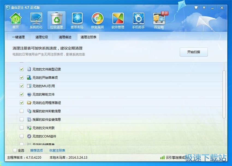Click the 残留的软件卸载信息 row icon
The image size is (232, 166).
29,111
